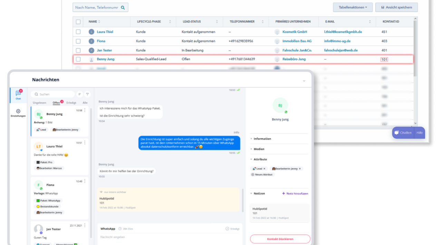Select the checkbox next to Benny Jung

(x=78, y=59)
